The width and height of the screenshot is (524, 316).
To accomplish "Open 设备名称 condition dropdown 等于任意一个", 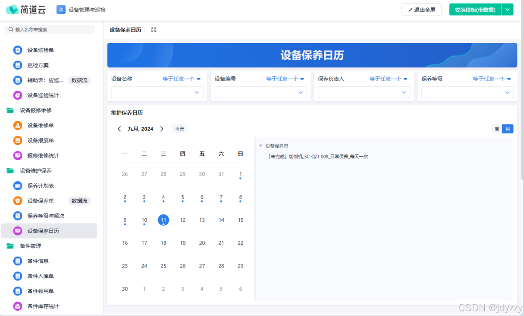I will [x=182, y=79].
